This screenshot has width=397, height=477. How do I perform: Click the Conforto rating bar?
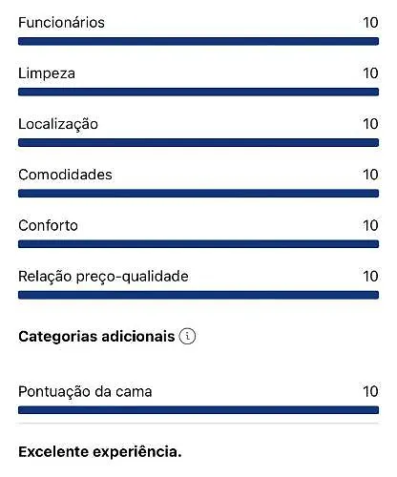point(198,244)
